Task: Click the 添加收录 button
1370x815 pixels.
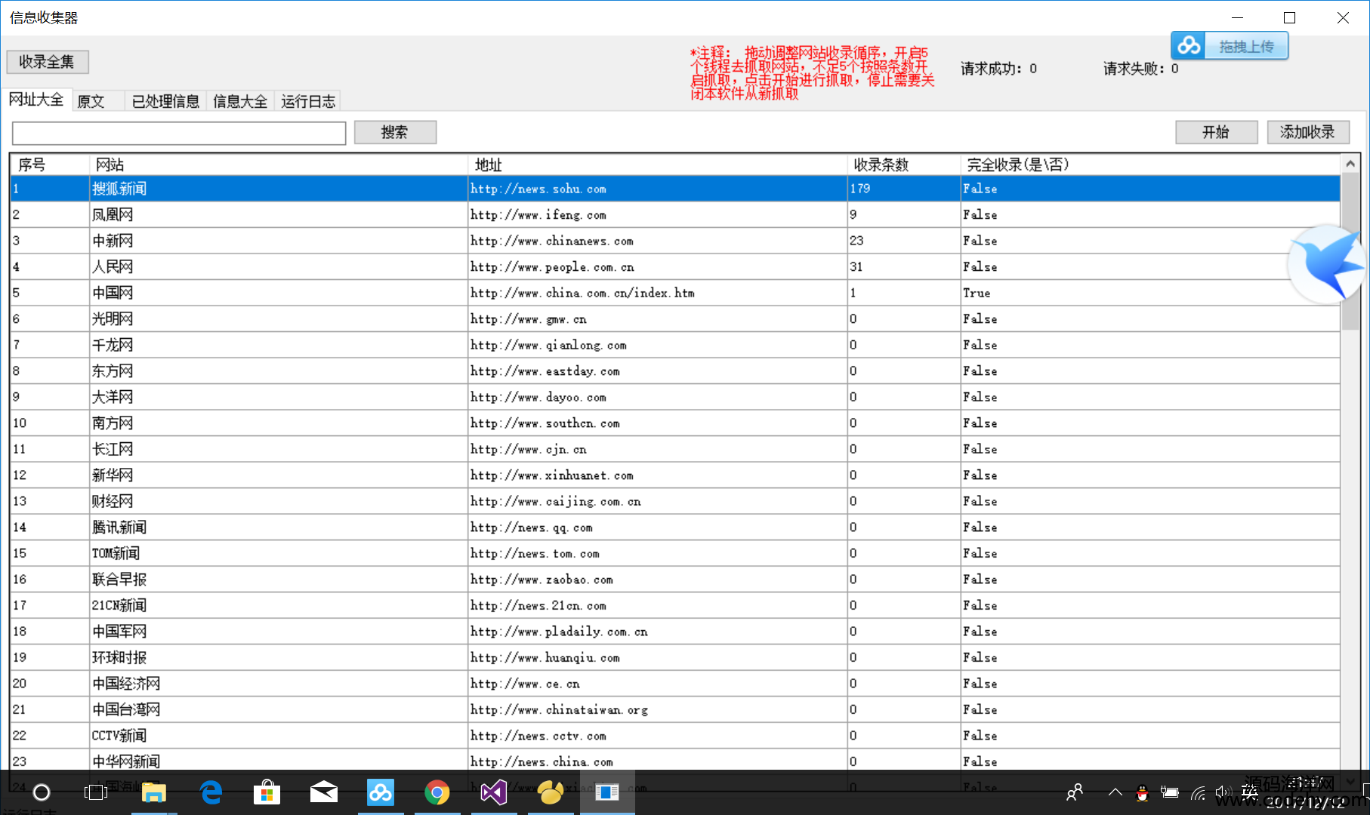Action: 1307,132
